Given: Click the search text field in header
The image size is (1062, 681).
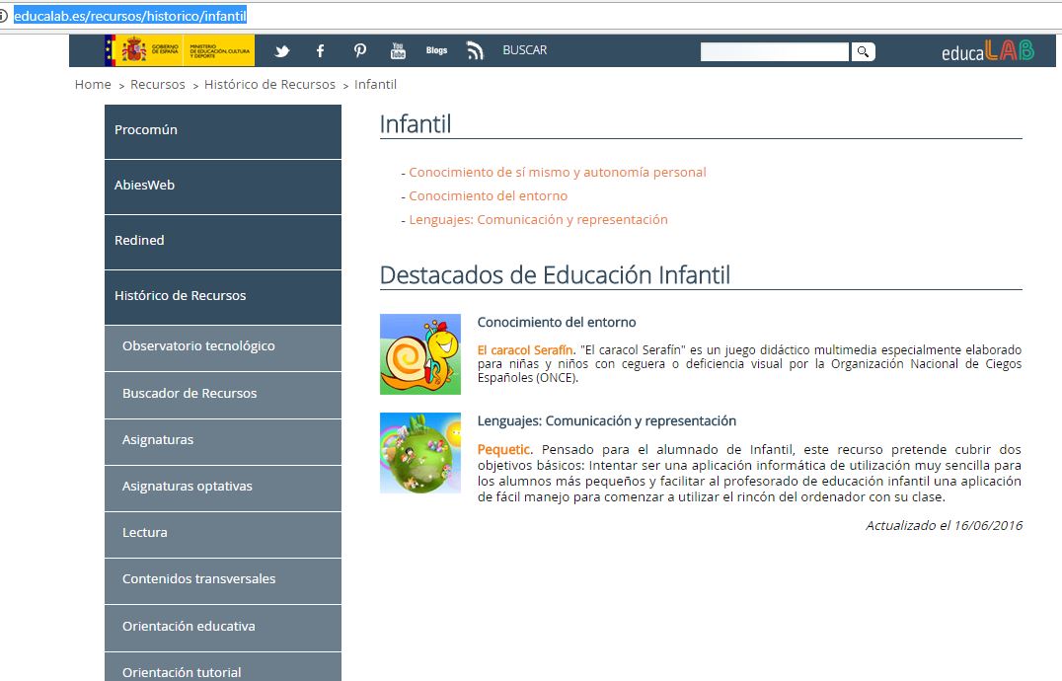Looking at the screenshot, I should [774, 52].
